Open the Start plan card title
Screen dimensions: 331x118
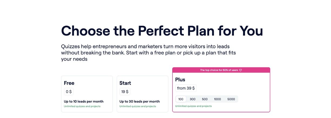(x=125, y=83)
